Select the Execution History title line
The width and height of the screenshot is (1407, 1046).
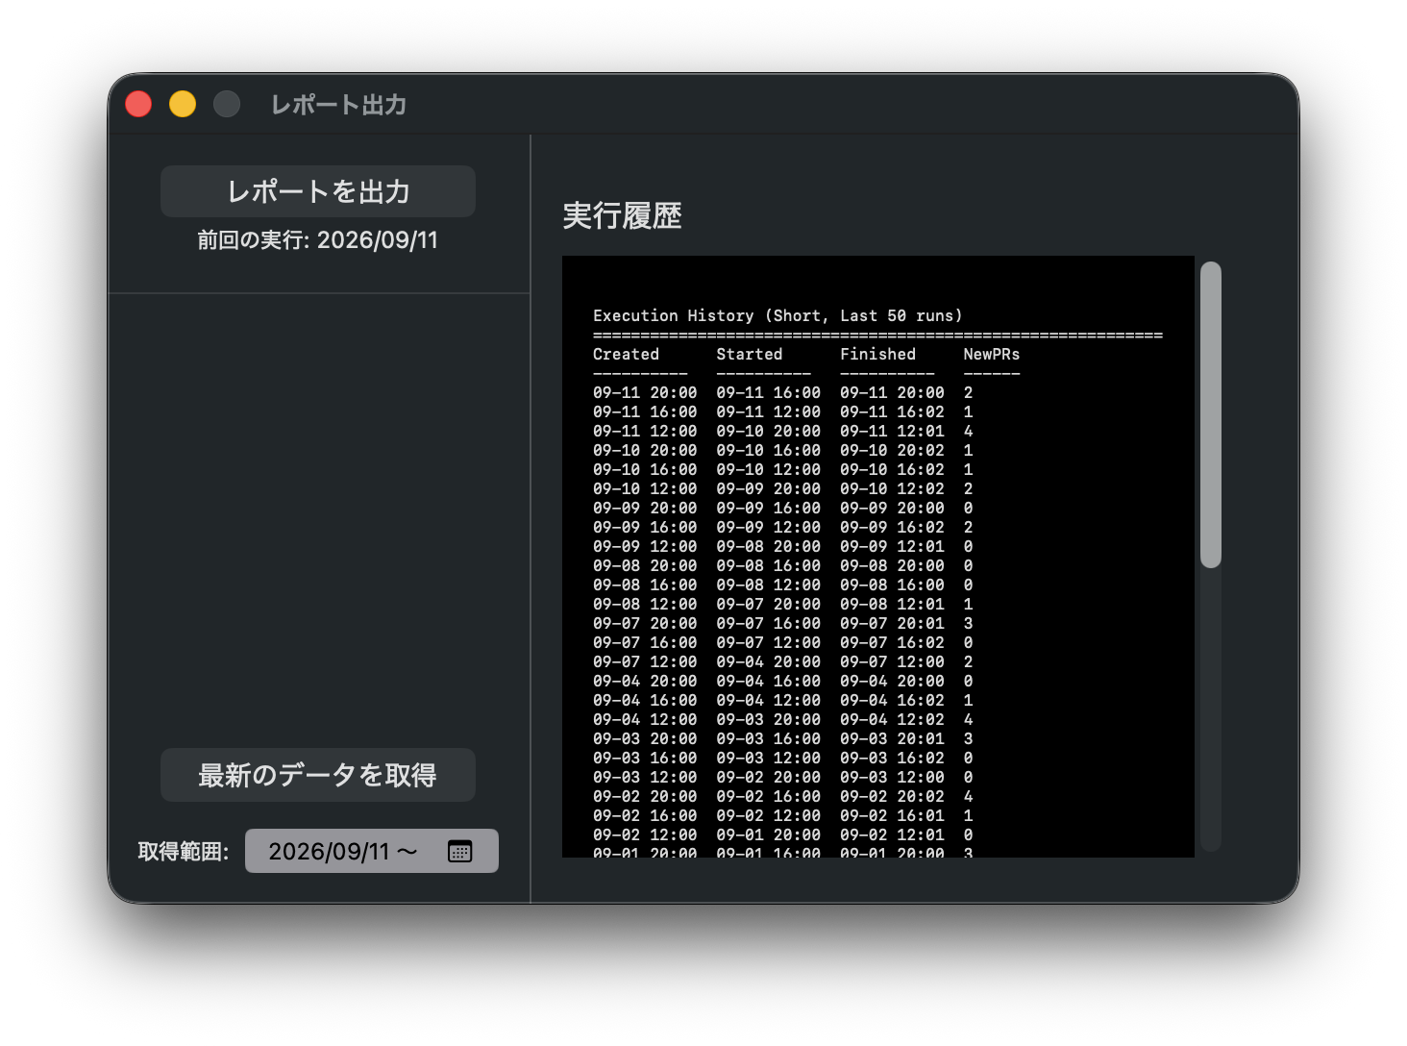pyautogui.click(x=778, y=315)
